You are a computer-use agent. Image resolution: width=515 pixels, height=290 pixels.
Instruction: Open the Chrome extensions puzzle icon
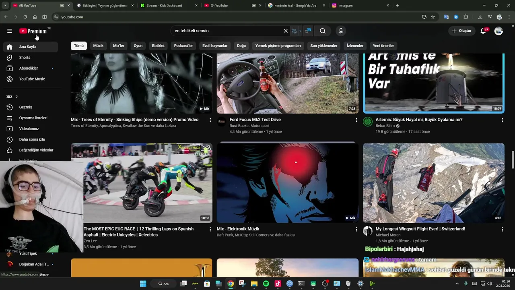point(466,17)
